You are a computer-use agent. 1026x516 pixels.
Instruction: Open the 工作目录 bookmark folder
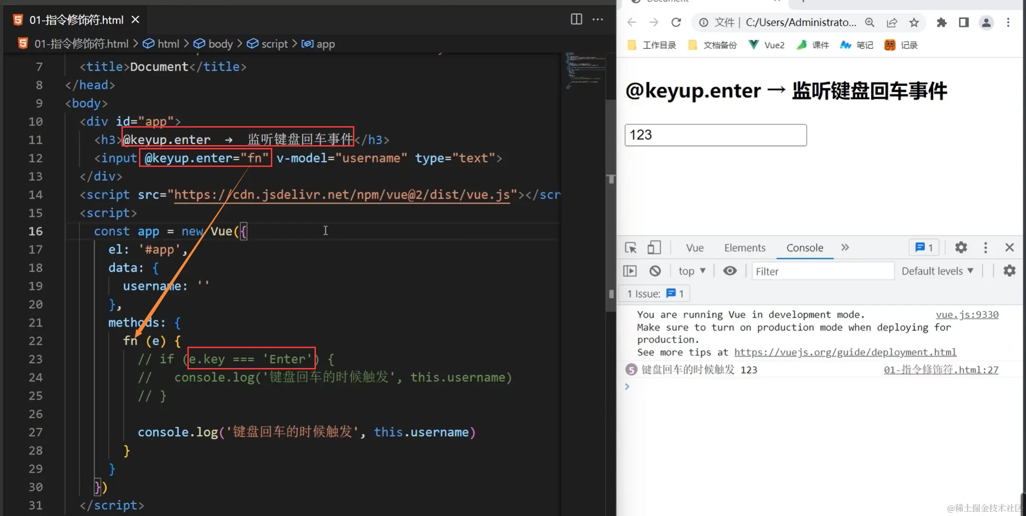click(x=652, y=45)
